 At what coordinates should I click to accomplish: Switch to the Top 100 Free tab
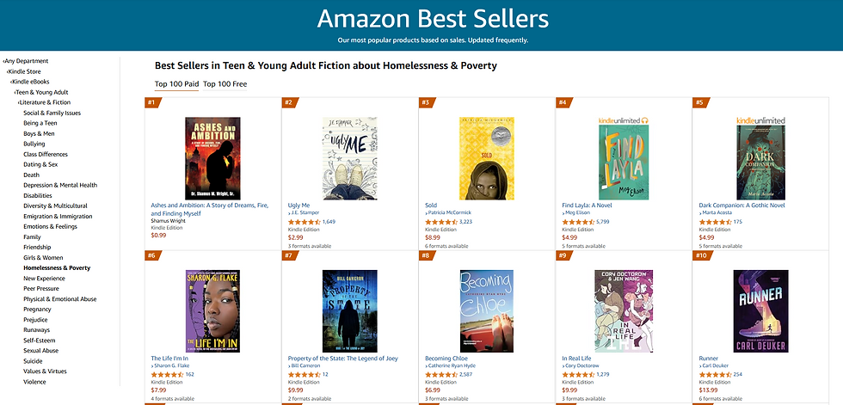click(x=225, y=84)
